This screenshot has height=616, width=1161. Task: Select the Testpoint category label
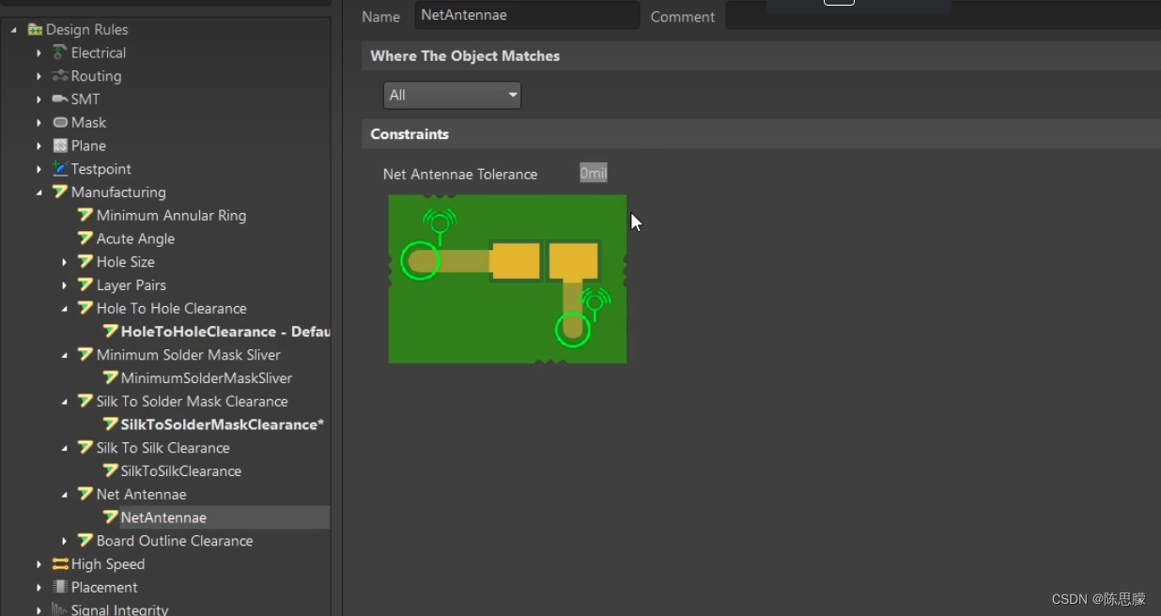(x=101, y=169)
